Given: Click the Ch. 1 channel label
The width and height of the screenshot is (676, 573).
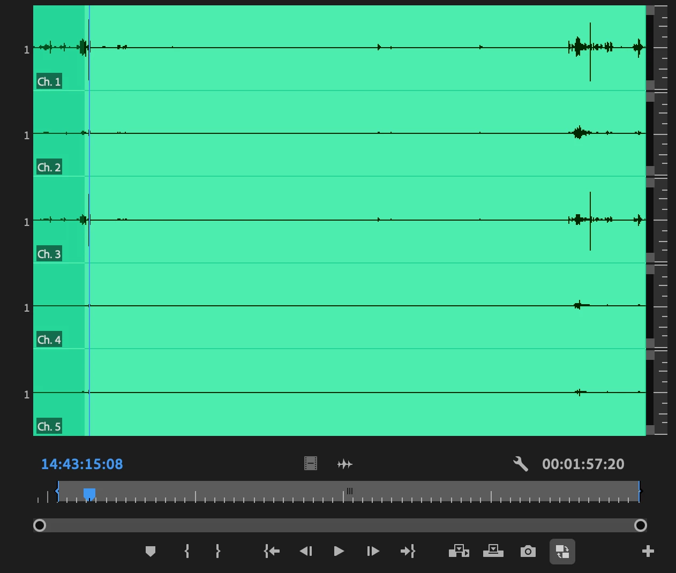Looking at the screenshot, I should (x=49, y=81).
